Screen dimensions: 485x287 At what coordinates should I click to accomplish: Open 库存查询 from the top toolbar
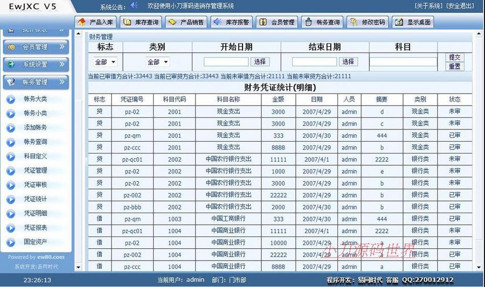pos(141,22)
